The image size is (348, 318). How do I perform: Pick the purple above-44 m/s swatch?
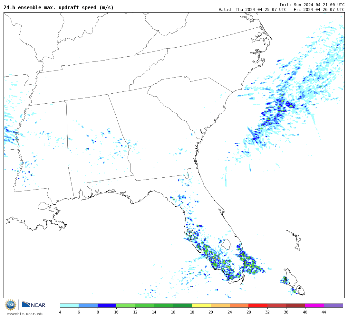(x=333, y=305)
